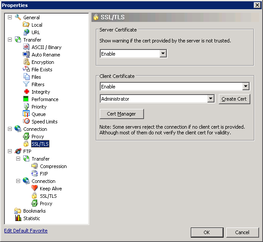Open the Administrator certificate dropdown
The width and height of the screenshot is (263, 242).
210,99
